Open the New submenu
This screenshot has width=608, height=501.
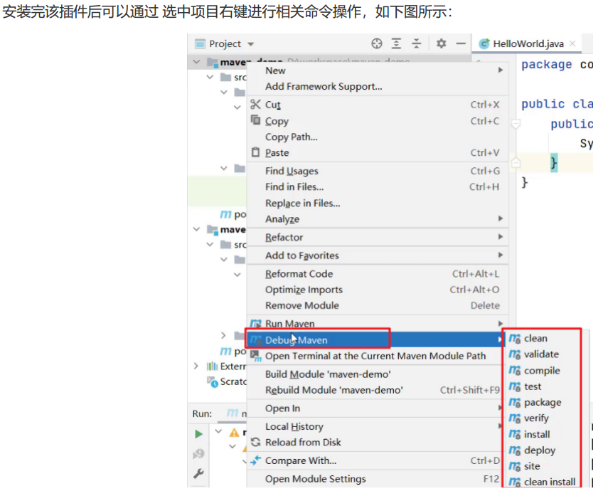click(x=378, y=70)
